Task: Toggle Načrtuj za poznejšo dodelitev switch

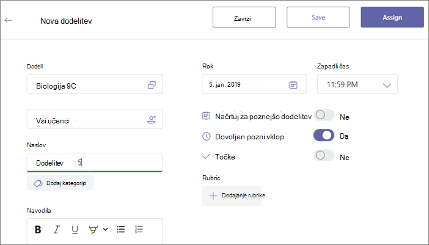Action: tap(324, 115)
